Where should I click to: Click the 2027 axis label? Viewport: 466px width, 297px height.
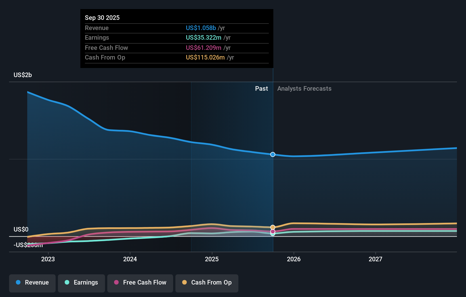[375, 259]
